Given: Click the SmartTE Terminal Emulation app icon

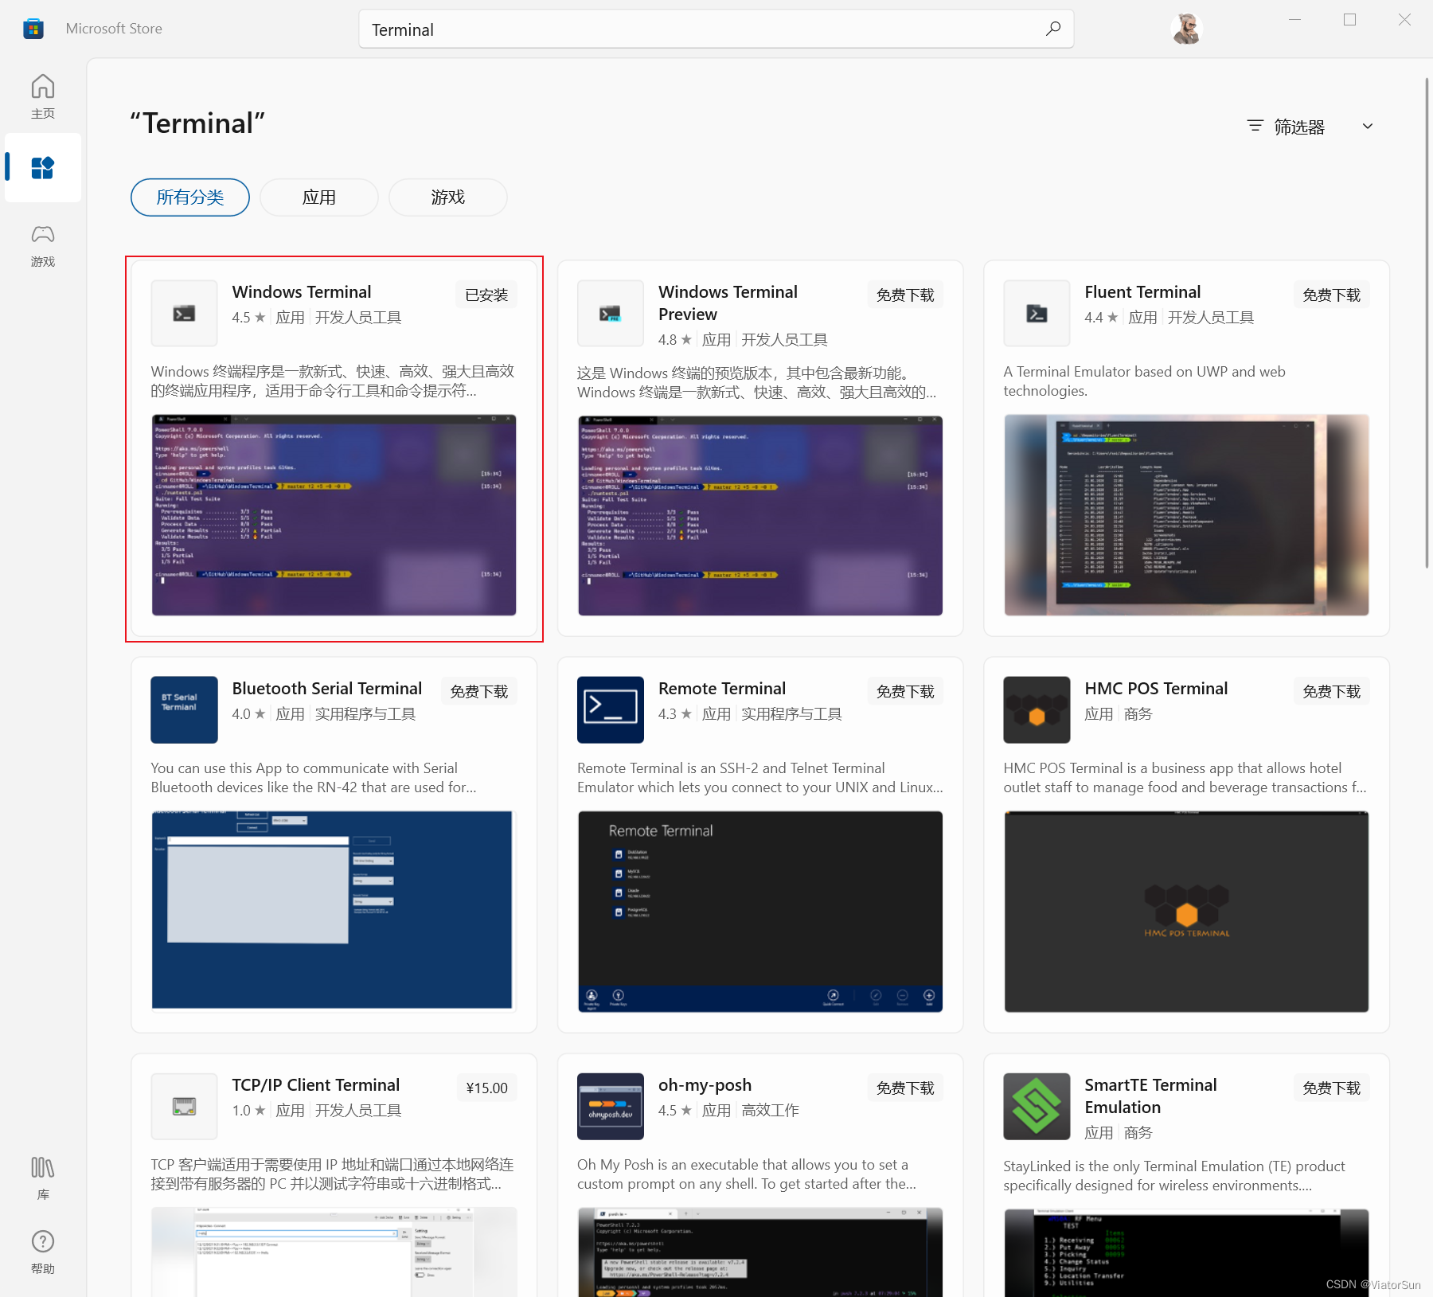Looking at the screenshot, I should 1037,1106.
